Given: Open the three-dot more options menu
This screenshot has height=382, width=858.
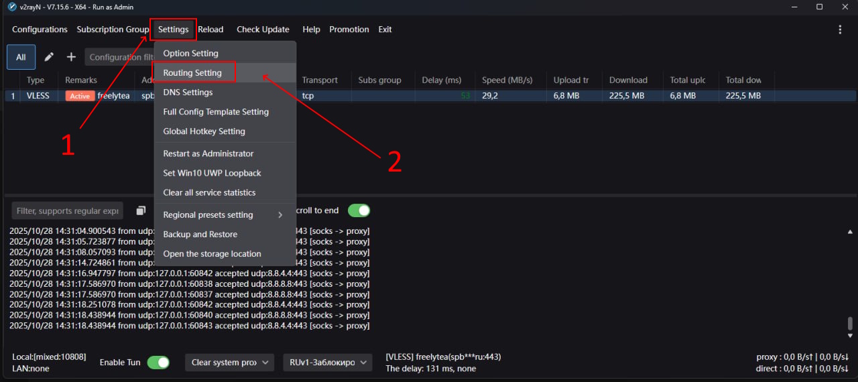Looking at the screenshot, I should 840,29.
